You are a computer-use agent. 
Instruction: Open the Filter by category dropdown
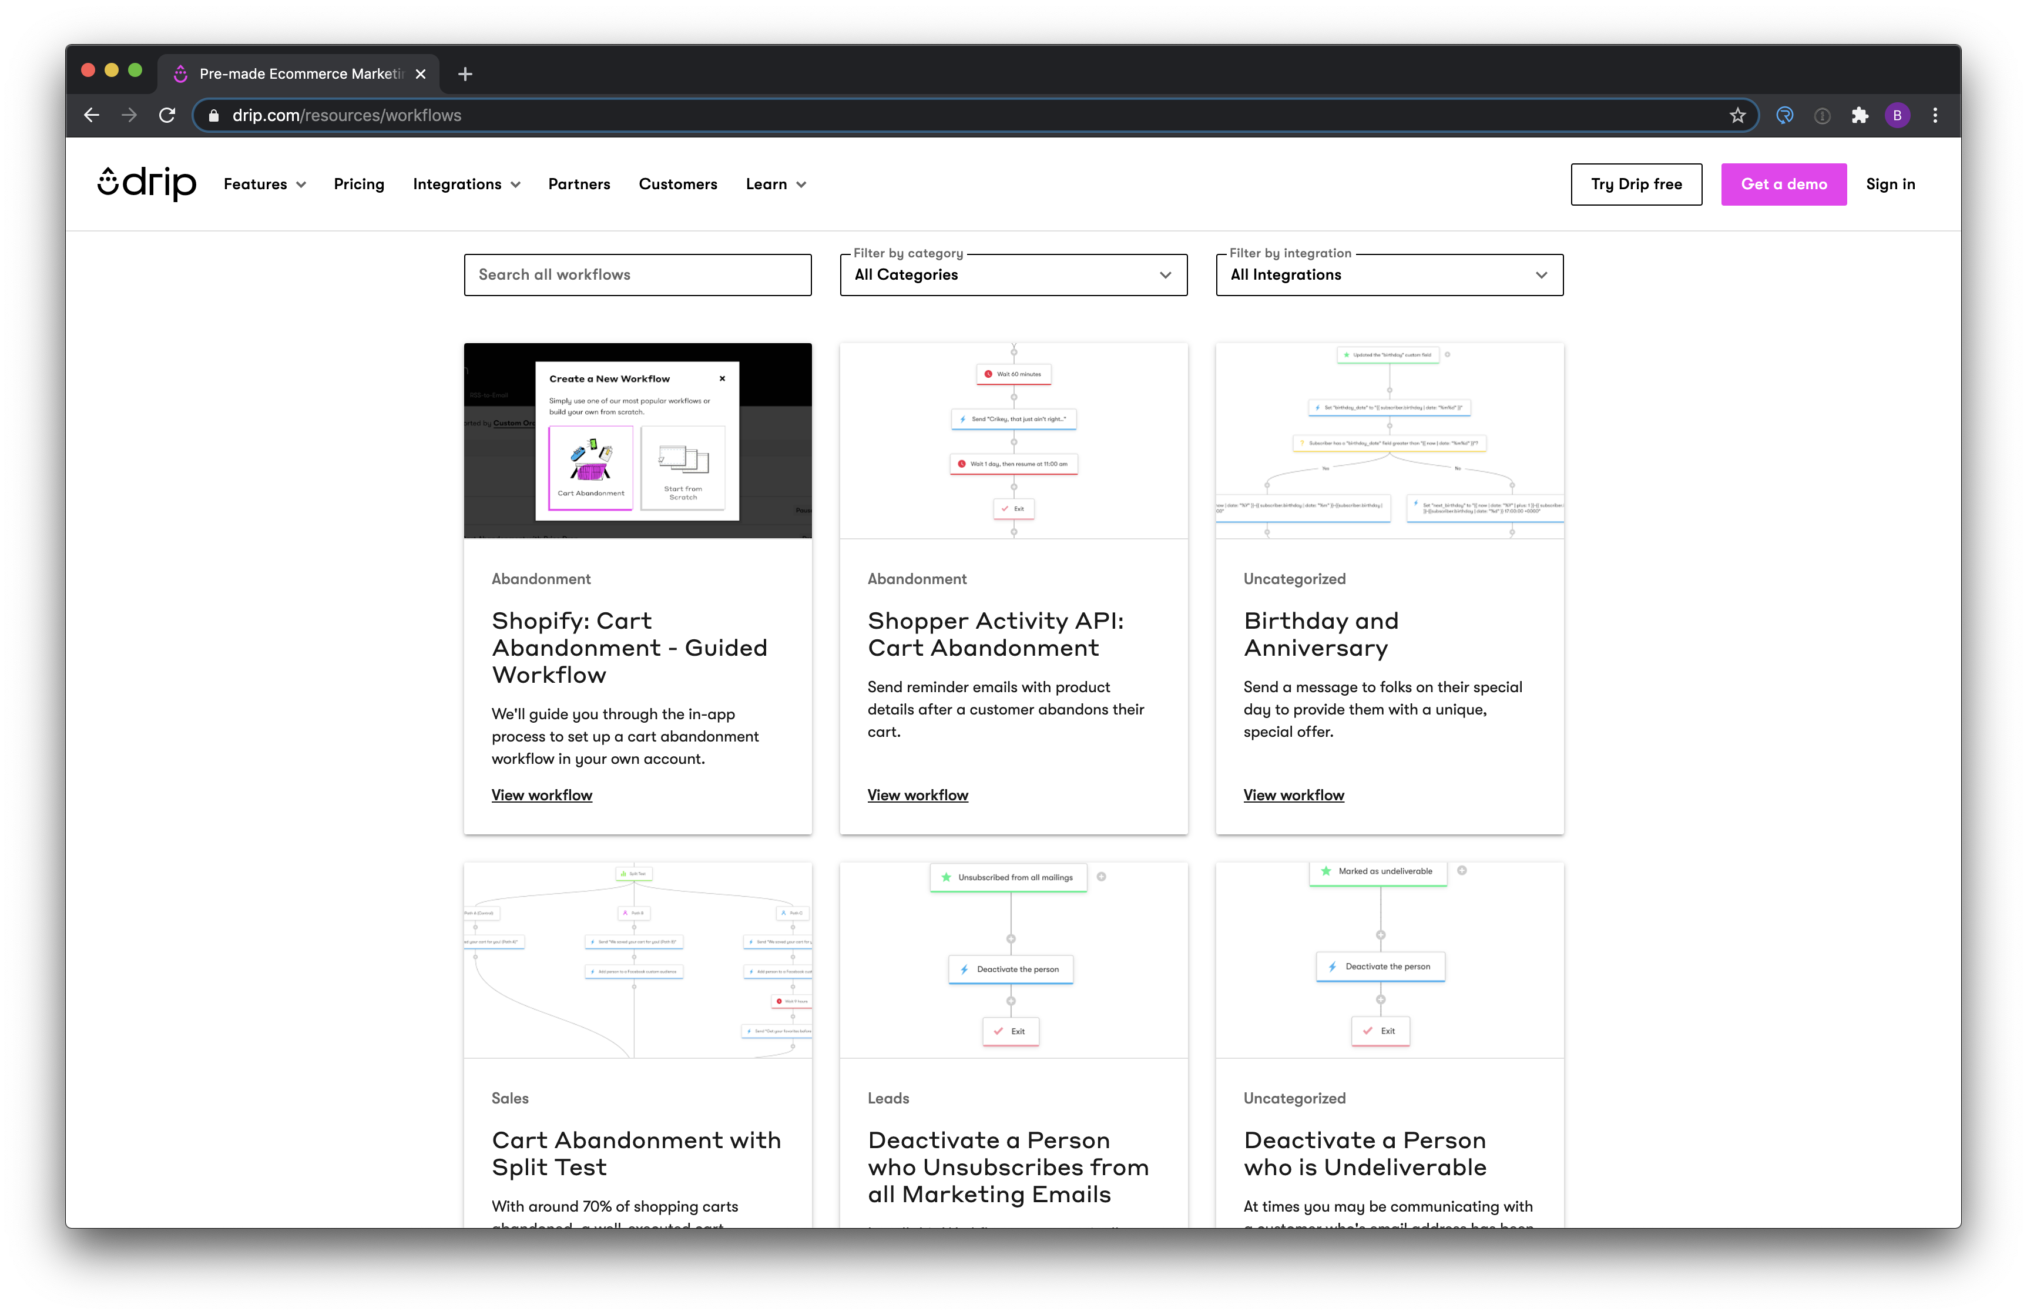pos(1014,274)
